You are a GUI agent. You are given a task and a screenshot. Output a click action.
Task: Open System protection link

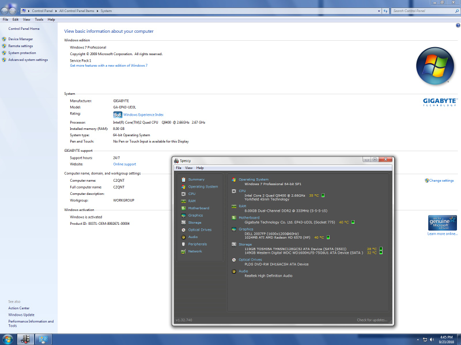(x=22, y=53)
